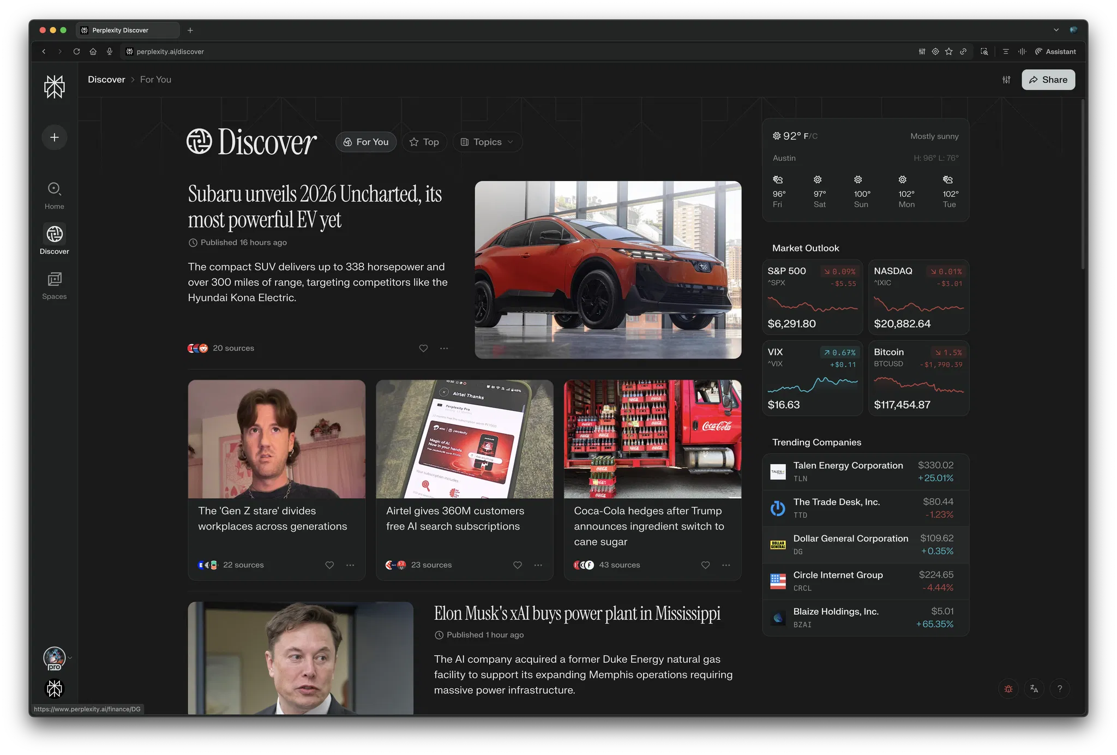Open the Airtel phone thumbnail
This screenshot has width=1117, height=755.
464,439
